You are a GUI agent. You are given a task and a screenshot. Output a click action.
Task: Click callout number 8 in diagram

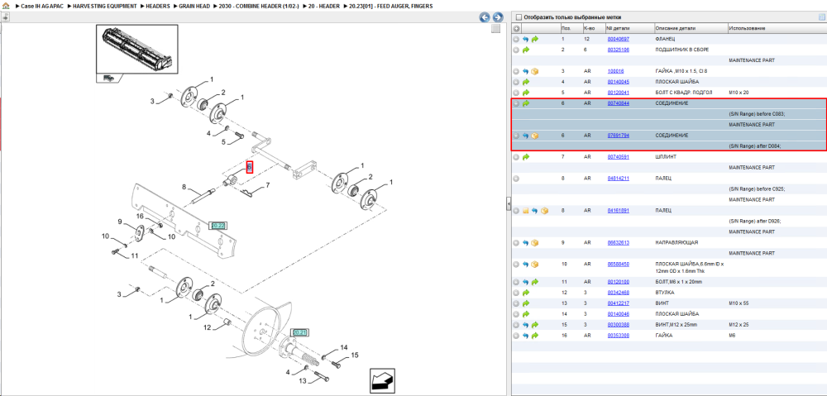point(184,187)
